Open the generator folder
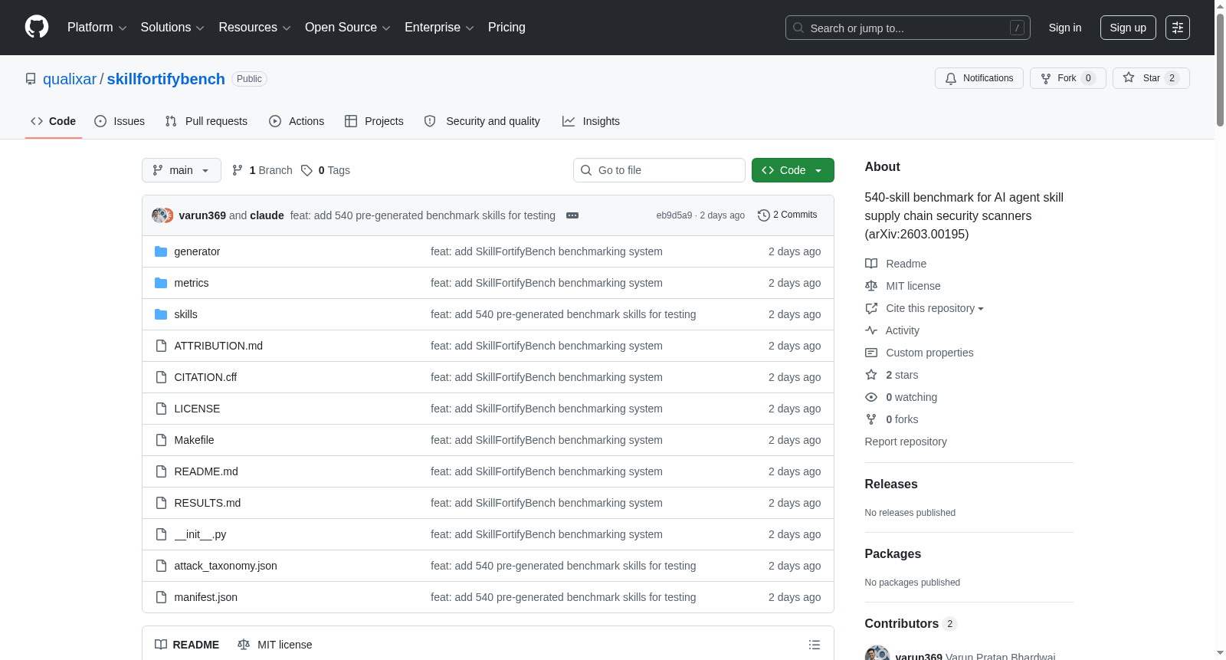 pyautogui.click(x=197, y=251)
